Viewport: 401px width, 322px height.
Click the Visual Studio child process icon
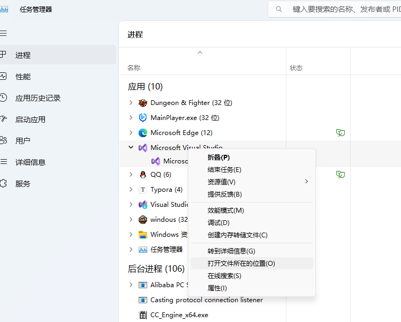[155, 161]
